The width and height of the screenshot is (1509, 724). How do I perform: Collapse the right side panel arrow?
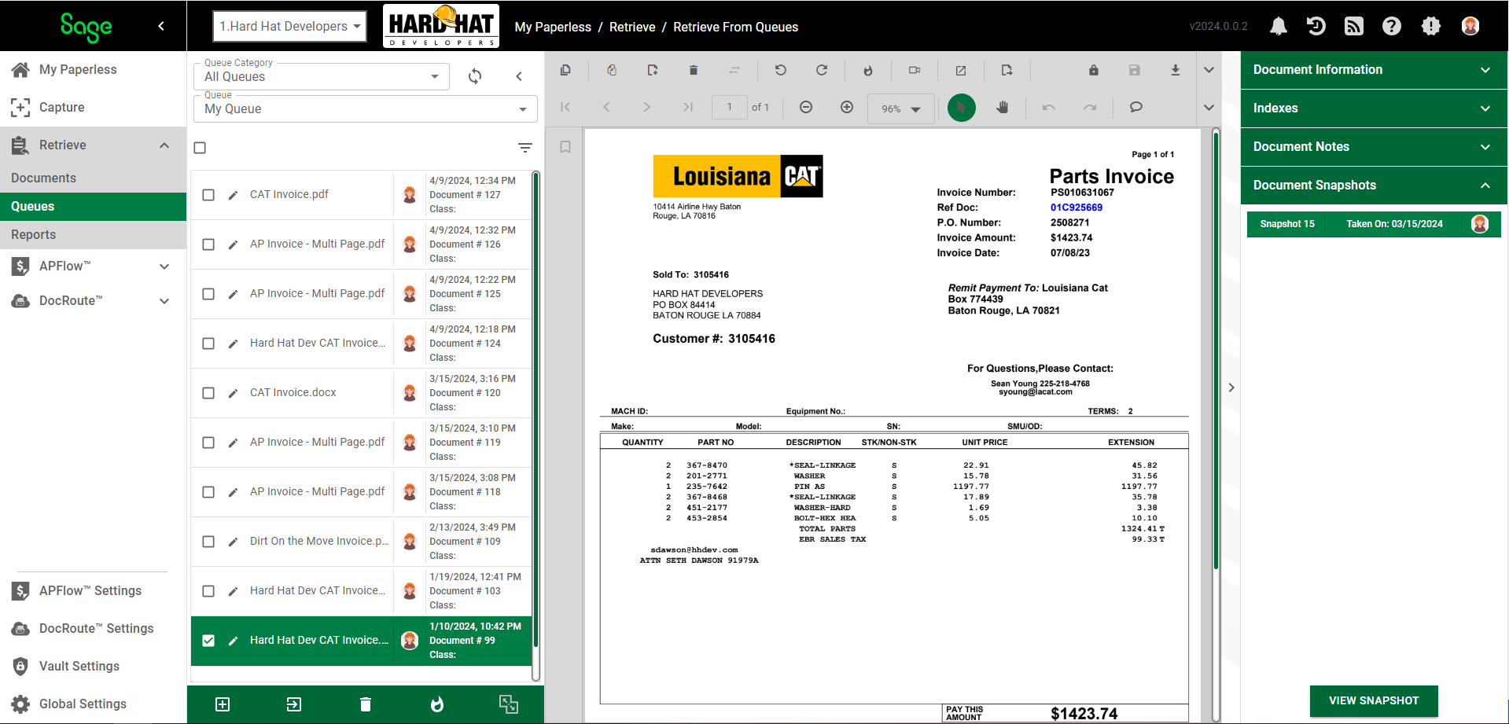point(1231,388)
